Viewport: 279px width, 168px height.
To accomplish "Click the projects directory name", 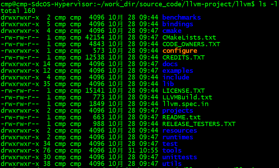I will [x=177, y=111].
